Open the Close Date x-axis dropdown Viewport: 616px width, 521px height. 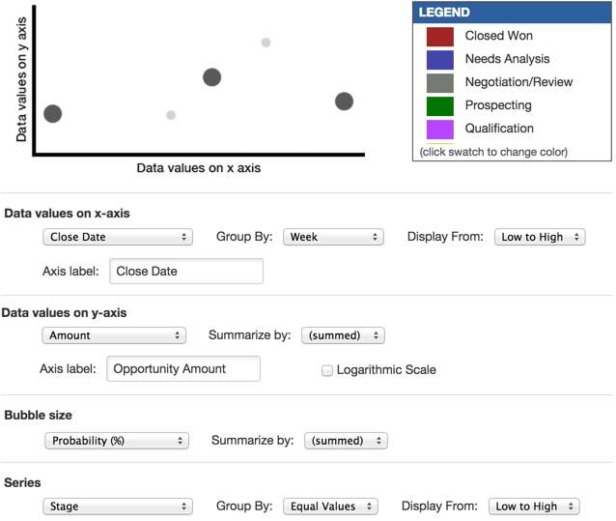coord(118,237)
